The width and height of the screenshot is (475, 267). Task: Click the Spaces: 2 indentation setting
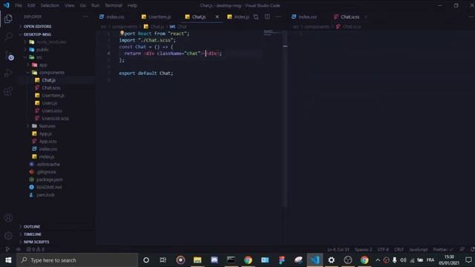tap(363, 249)
